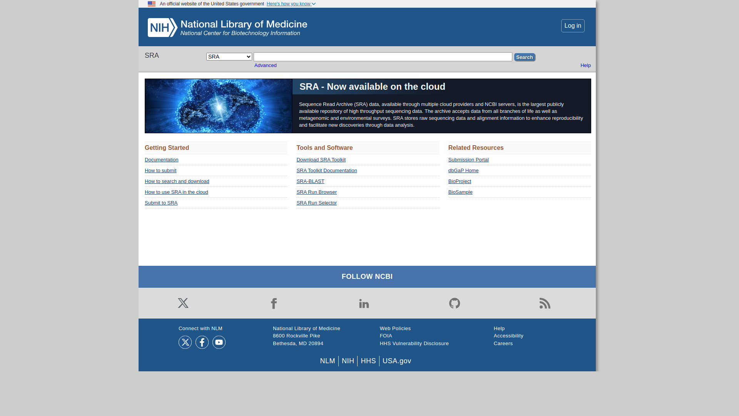Click the 'Related Resources' section heading

click(476, 148)
